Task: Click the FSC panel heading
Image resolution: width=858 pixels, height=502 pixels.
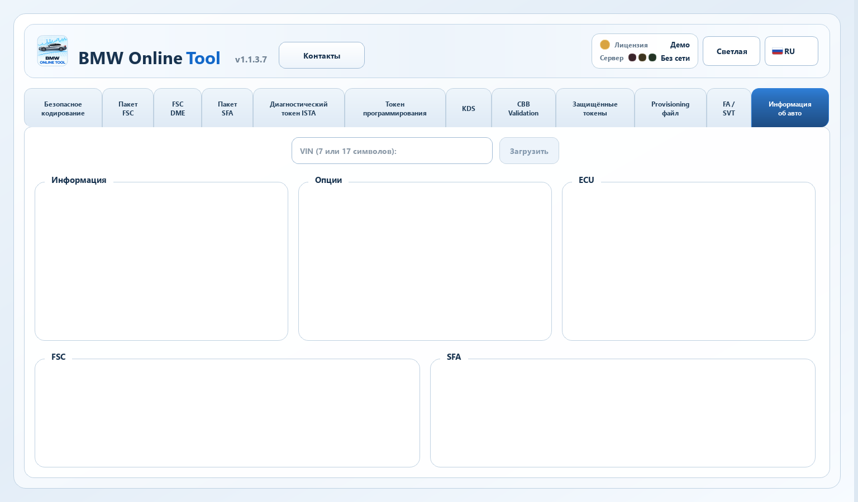Action: pos(59,357)
